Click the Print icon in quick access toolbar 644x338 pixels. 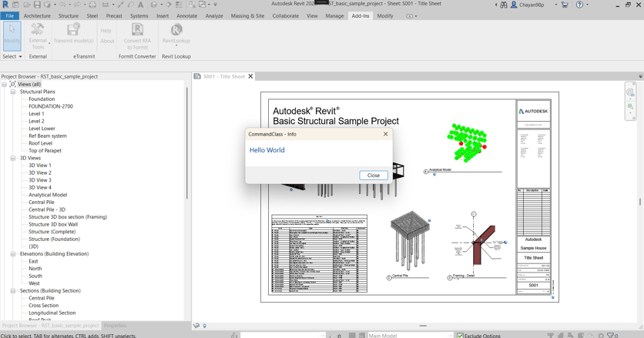92,5
